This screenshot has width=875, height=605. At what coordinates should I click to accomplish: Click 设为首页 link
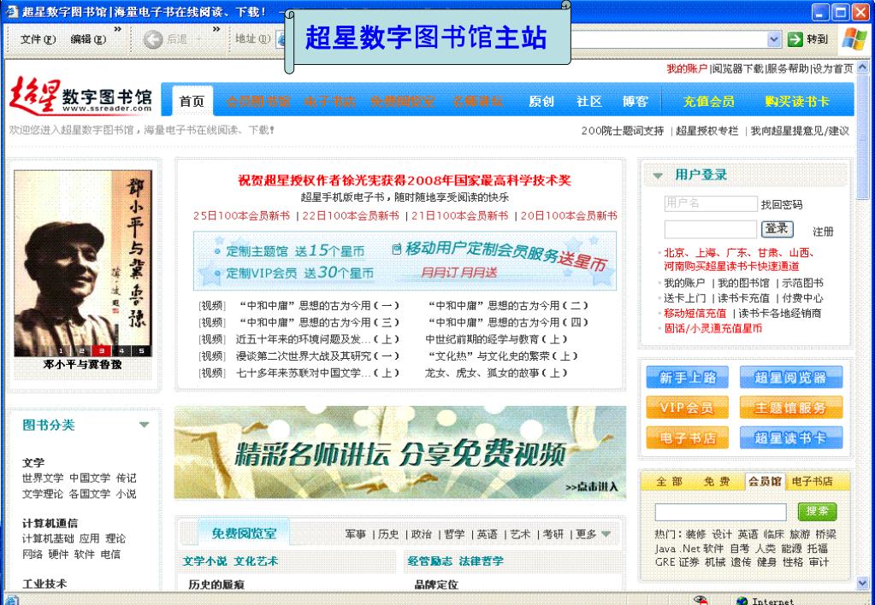pos(833,68)
